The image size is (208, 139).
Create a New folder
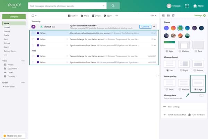click(9, 87)
